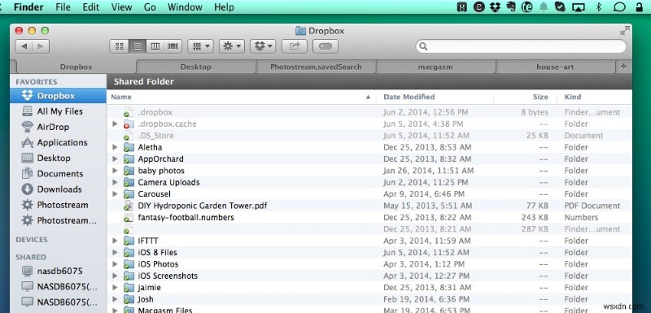Screen dimensions: 651x313
Task: Open AirDrop in sidebar
Action: [x=58, y=127]
